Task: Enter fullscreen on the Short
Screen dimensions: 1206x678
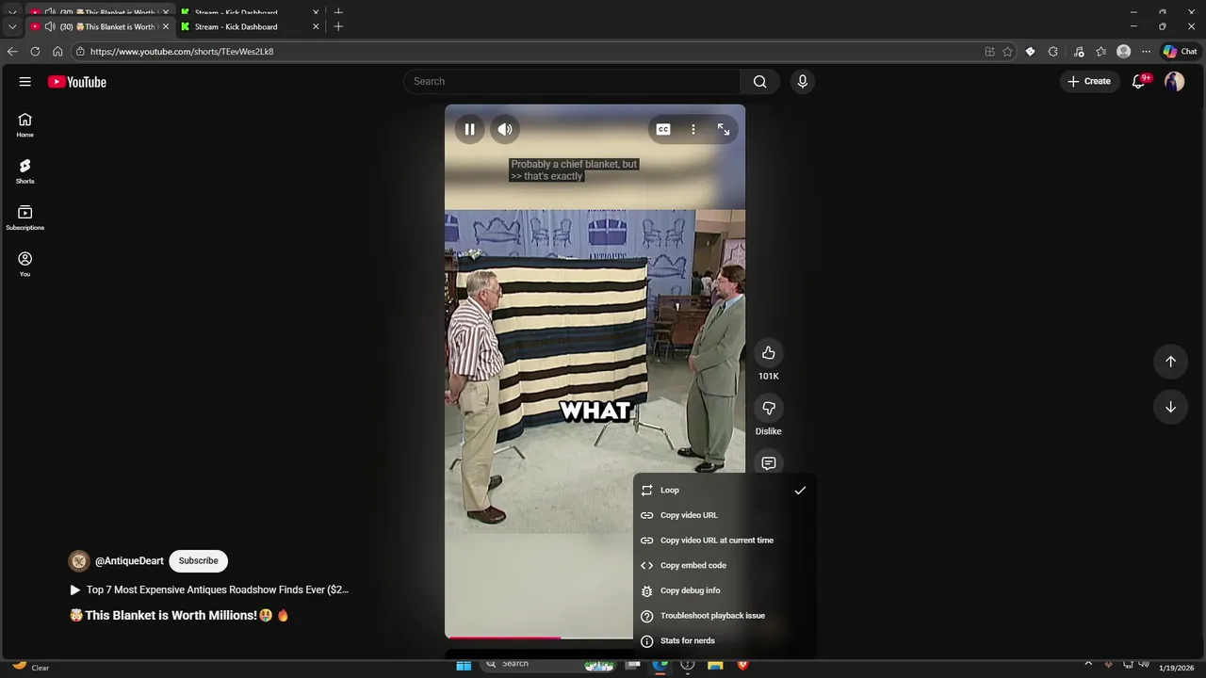Action: click(x=724, y=129)
